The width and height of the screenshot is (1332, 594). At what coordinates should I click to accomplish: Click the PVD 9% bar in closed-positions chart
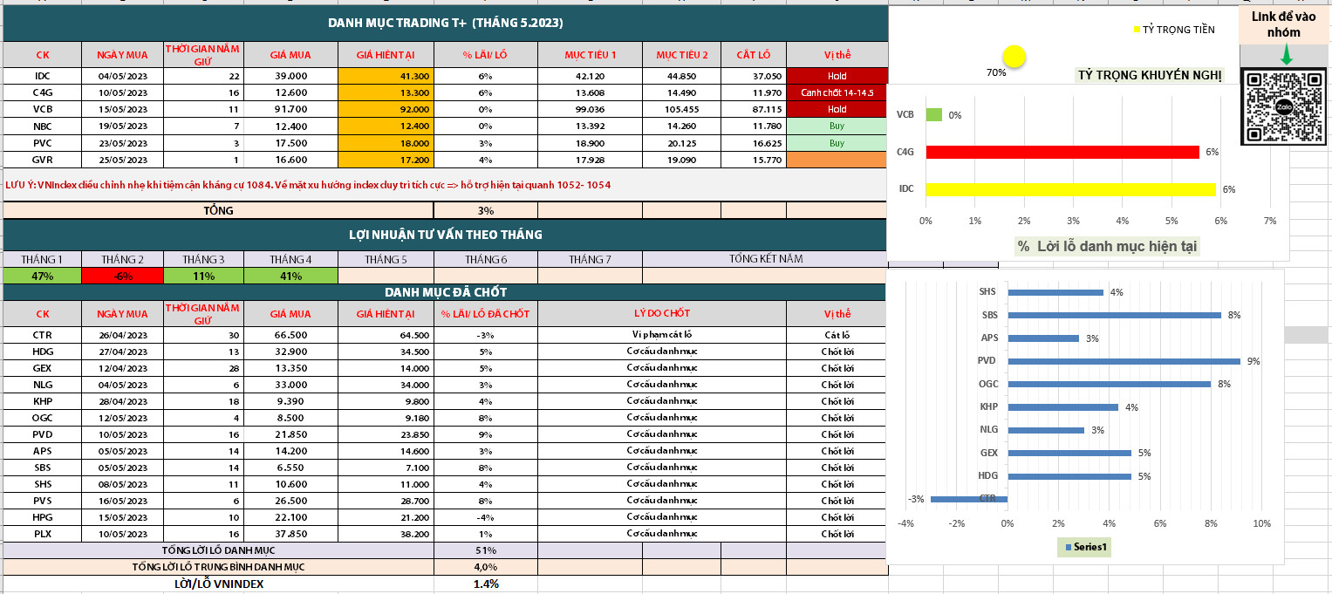pyautogui.click(x=1124, y=360)
